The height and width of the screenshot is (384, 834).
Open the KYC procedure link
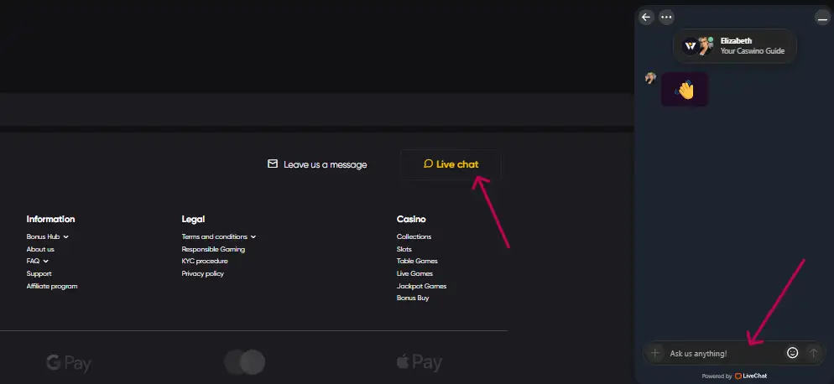click(x=205, y=261)
